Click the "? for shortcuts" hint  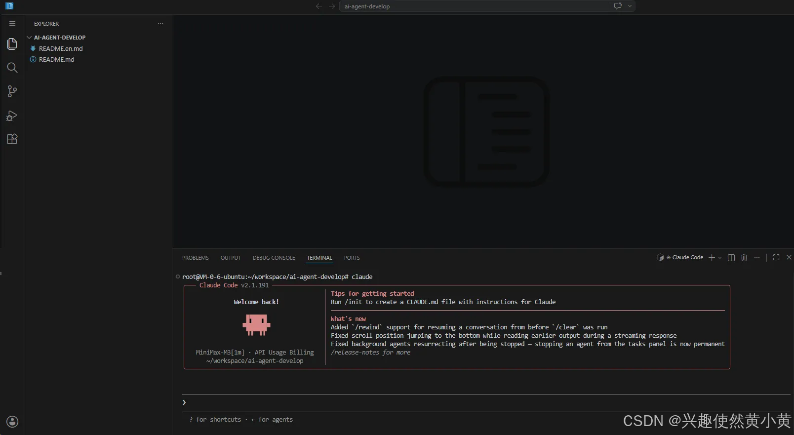point(215,420)
